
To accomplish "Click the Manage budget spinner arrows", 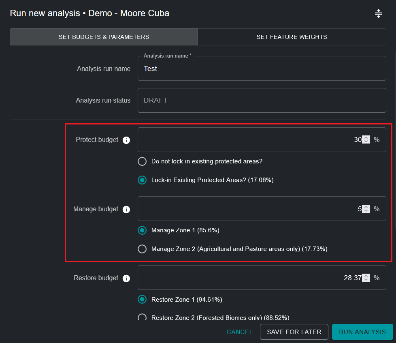I will 366,209.
